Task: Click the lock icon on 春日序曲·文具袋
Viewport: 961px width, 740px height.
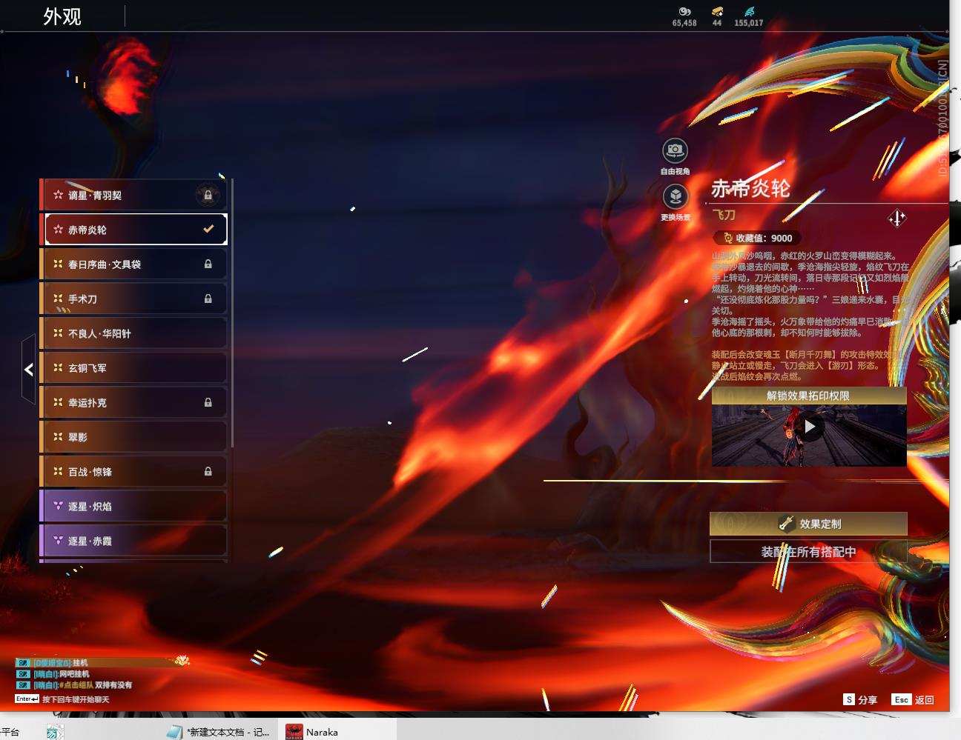Action: [208, 264]
